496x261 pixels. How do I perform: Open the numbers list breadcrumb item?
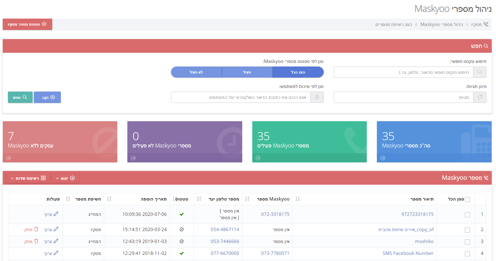point(394,24)
